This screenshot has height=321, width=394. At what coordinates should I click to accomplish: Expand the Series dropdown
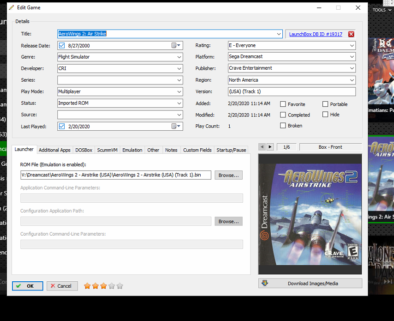point(179,80)
